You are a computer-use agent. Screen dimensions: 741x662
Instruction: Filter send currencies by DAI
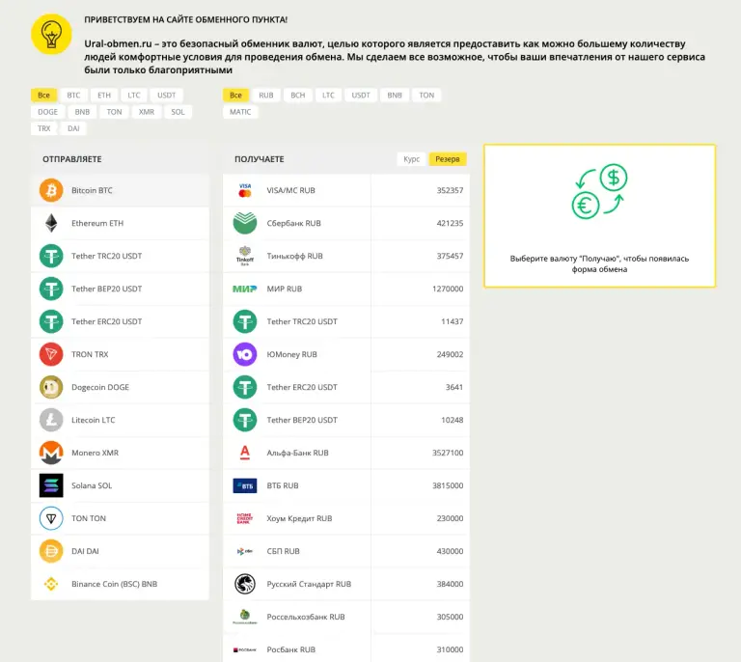click(73, 128)
